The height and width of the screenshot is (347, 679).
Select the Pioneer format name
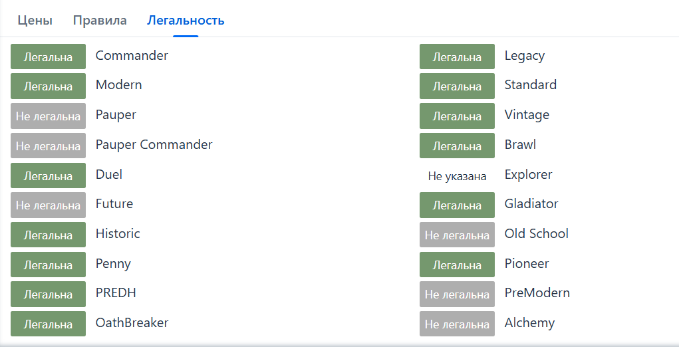point(527,263)
